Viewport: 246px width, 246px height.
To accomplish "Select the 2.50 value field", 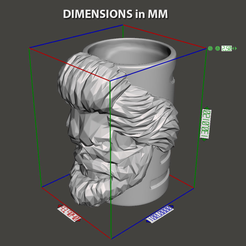I will tap(227, 48).
